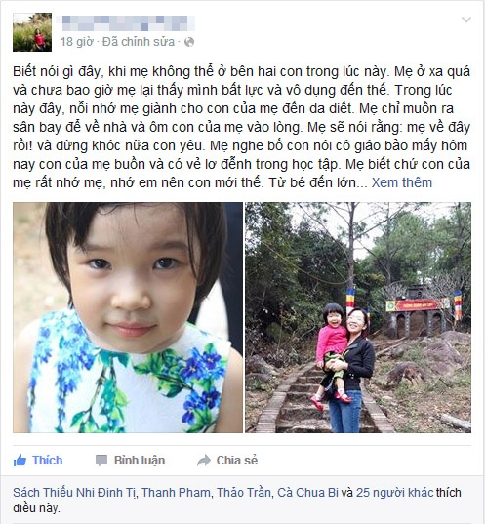Viewport: 485px width, 524px height.
Task: Open Cà Chua Bi's profile link
Action: [307, 493]
